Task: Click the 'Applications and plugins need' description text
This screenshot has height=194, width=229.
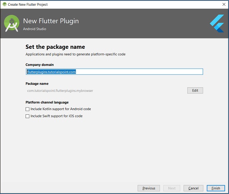Action: (x=75, y=55)
